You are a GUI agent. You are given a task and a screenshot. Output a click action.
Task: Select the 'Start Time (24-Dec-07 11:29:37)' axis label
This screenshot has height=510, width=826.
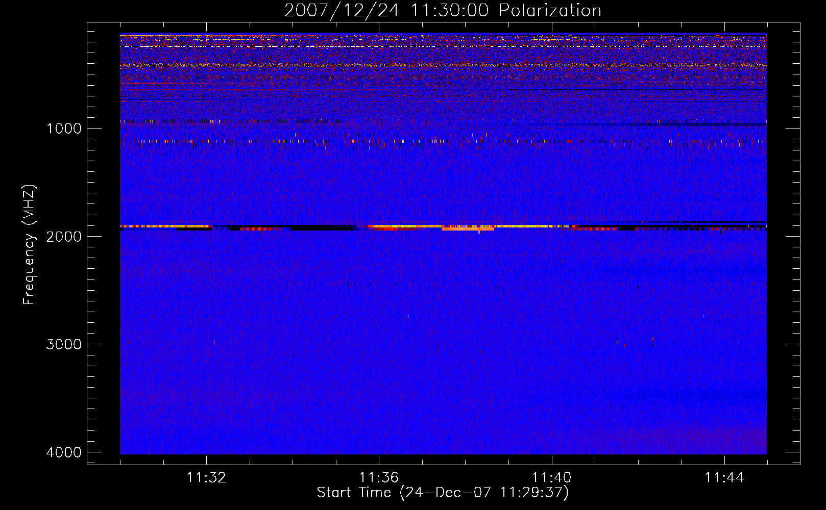click(443, 493)
